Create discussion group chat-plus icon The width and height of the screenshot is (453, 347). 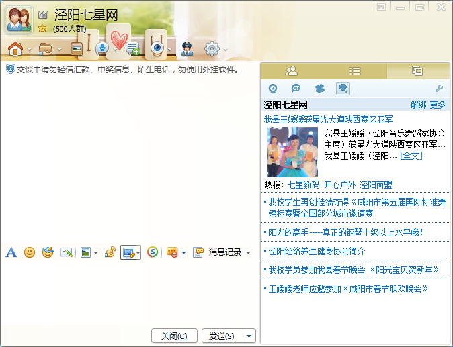[133, 49]
